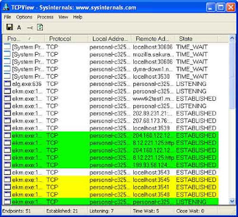Select the localhost:3545 remote address cell
238x217 pixels.
point(151,179)
